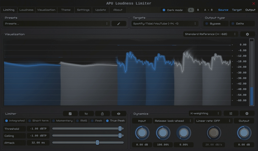Click the 0.00% value field

coord(184,144)
